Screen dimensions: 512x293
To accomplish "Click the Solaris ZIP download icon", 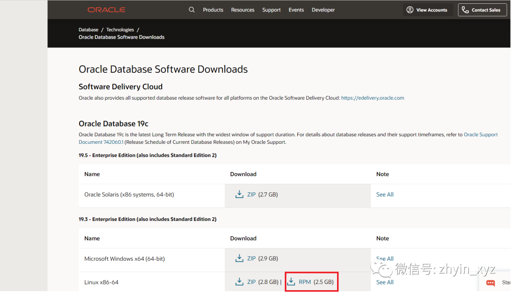I will pos(239,194).
